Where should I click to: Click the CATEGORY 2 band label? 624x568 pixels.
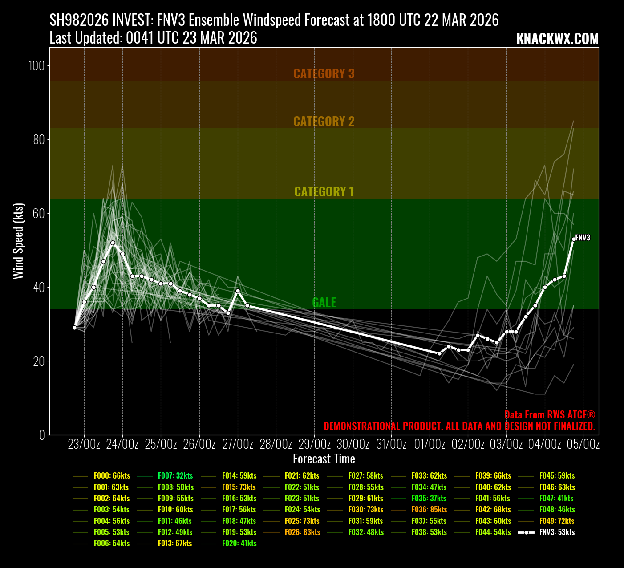[x=324, y=121]
